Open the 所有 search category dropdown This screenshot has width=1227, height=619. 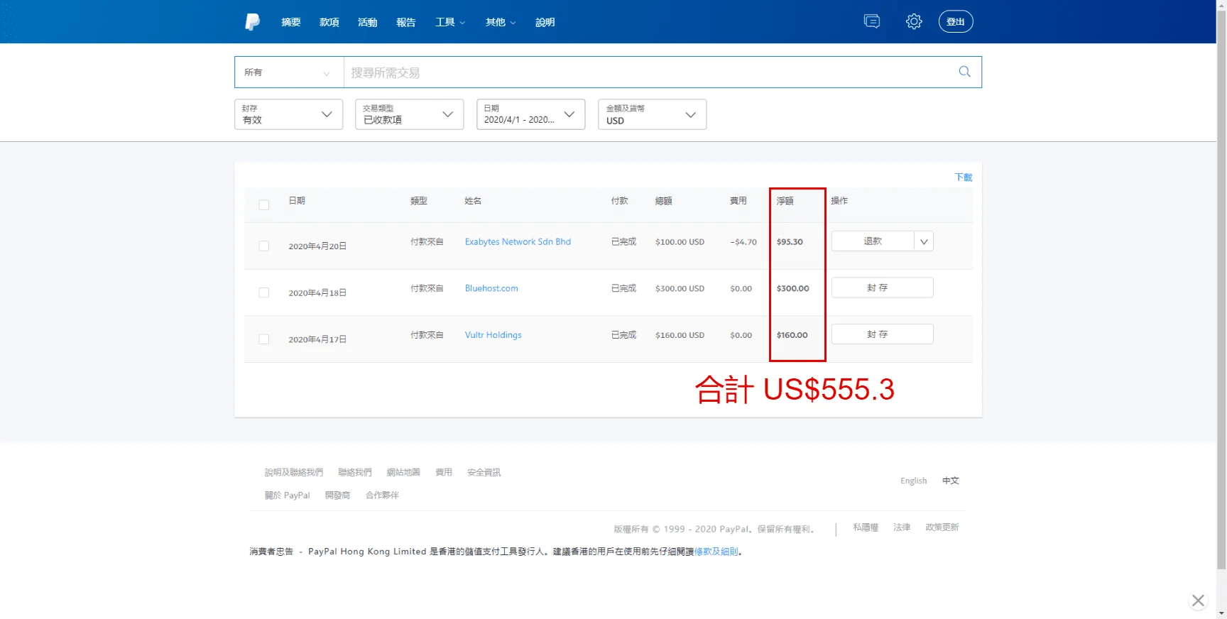click(289, 72)
